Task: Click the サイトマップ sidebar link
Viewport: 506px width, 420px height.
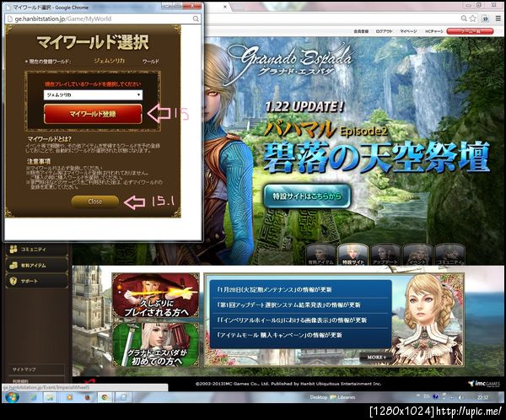Action: (x=24, y=369)
